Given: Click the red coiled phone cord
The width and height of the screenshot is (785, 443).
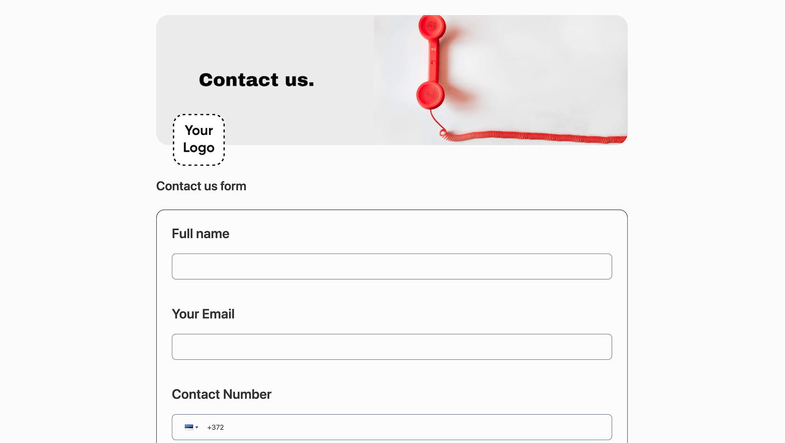Looking at the screenshot, I should 537,136.
